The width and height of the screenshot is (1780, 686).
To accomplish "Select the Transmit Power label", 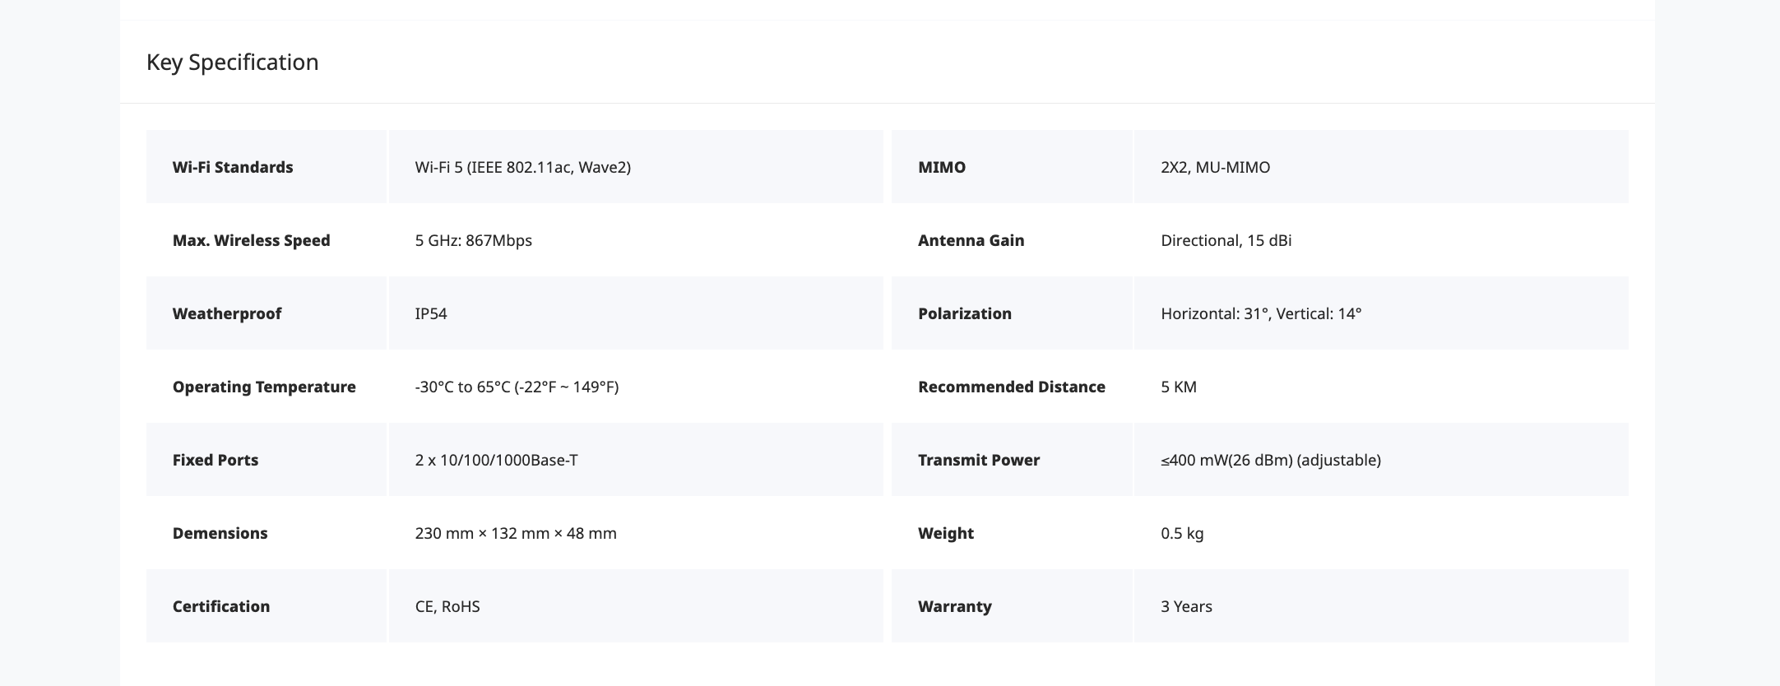I will click(x=979, y=460).
